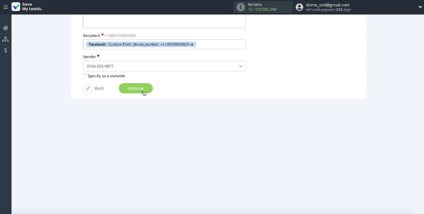Click the message text area above Recipient
This screenshot has width=424, height=214.
164,21
